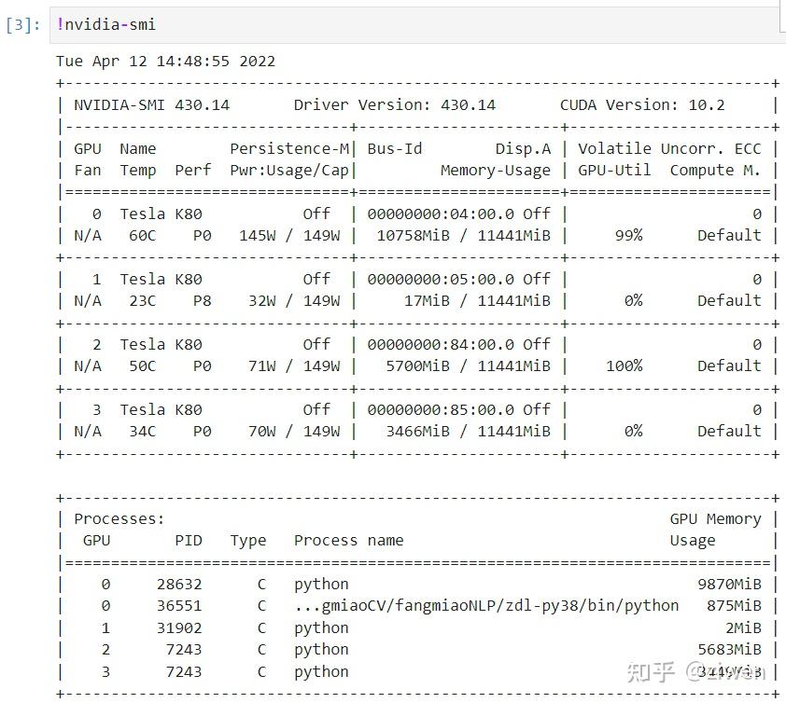
Task: Click the GPU-Util column header
Action: (x=614, y=171)
